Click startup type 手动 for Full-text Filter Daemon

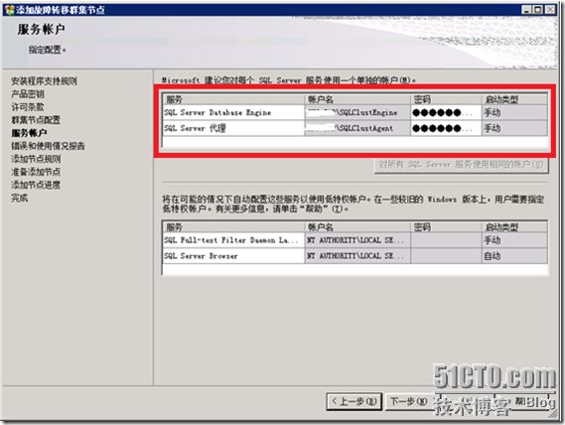tap(514, 240)
